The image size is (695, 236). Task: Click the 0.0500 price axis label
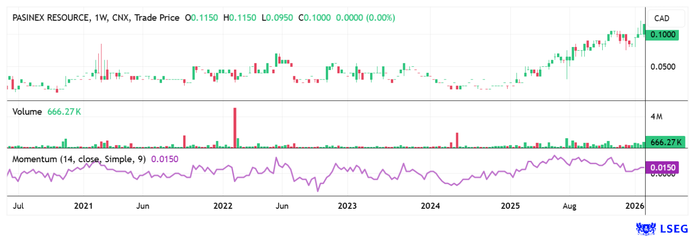(663, 67)
